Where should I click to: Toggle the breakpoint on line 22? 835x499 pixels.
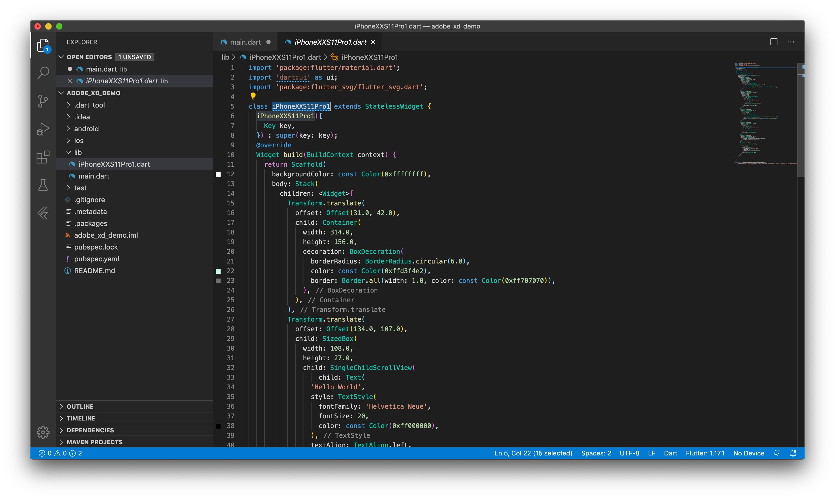point(218,271)
